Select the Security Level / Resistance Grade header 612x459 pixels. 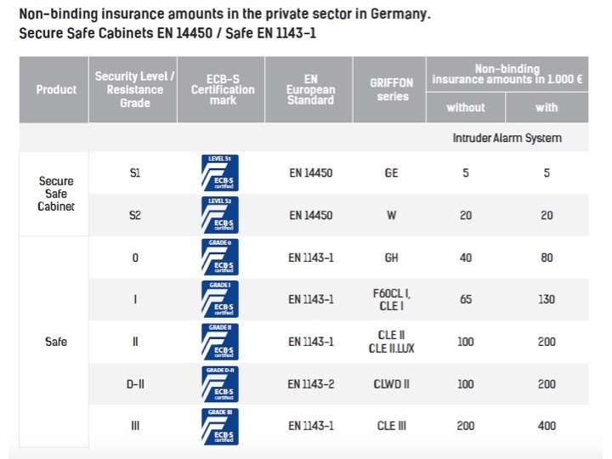(x=134, y=89)
